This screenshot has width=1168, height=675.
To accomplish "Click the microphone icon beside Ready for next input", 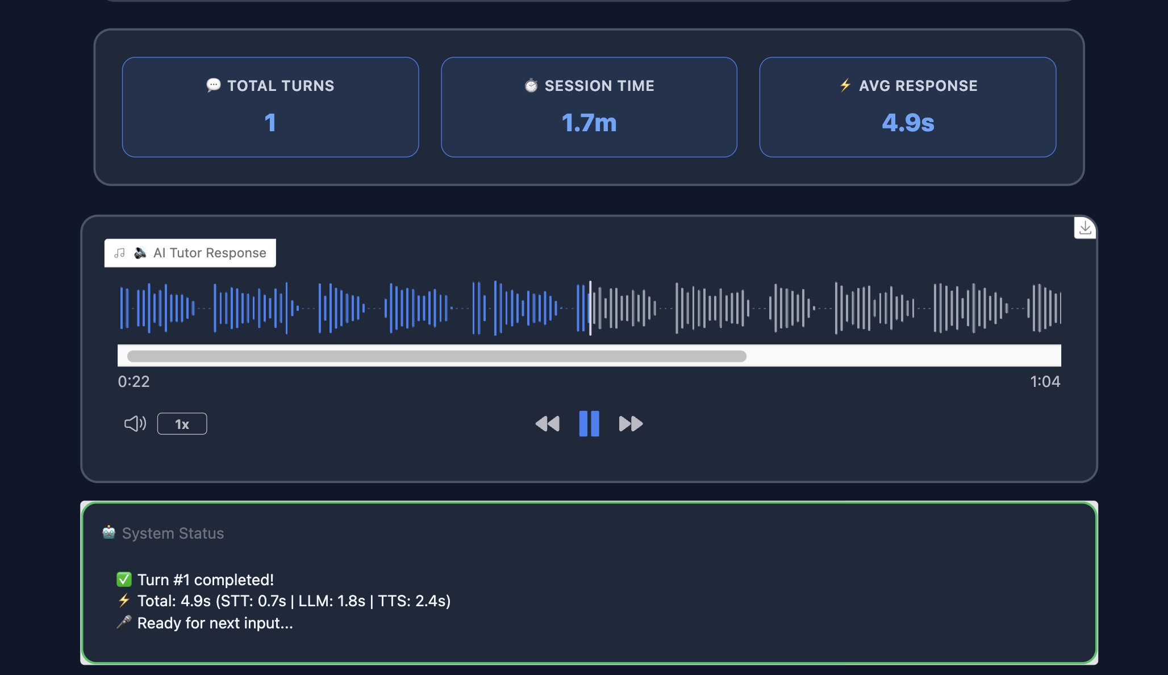I will click(124, 623).
